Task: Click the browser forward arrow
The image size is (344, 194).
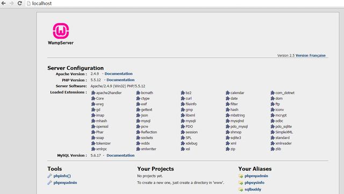Action: coord(11,3)
